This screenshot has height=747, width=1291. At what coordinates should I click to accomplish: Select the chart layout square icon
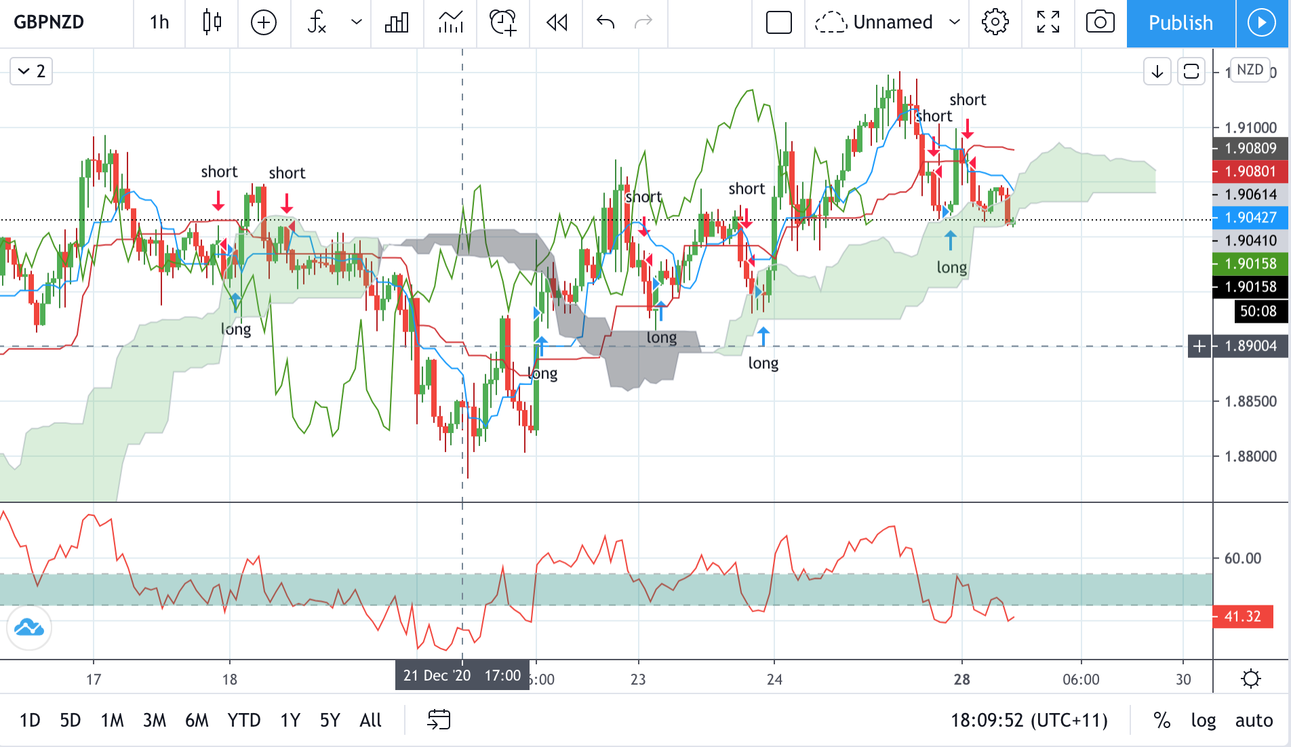(778, 22)
